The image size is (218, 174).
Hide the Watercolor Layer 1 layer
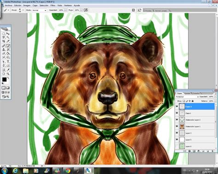tap(177, 126)
